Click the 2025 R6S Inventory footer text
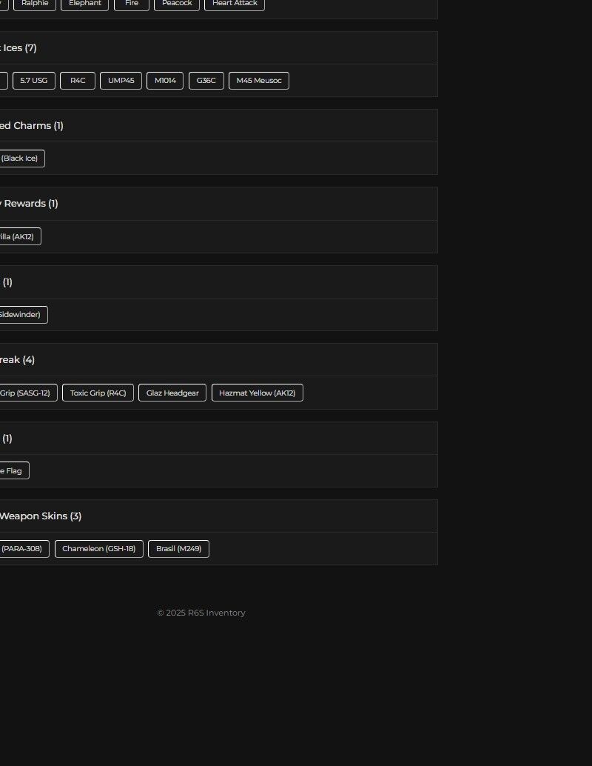 (x=201, y=613)
